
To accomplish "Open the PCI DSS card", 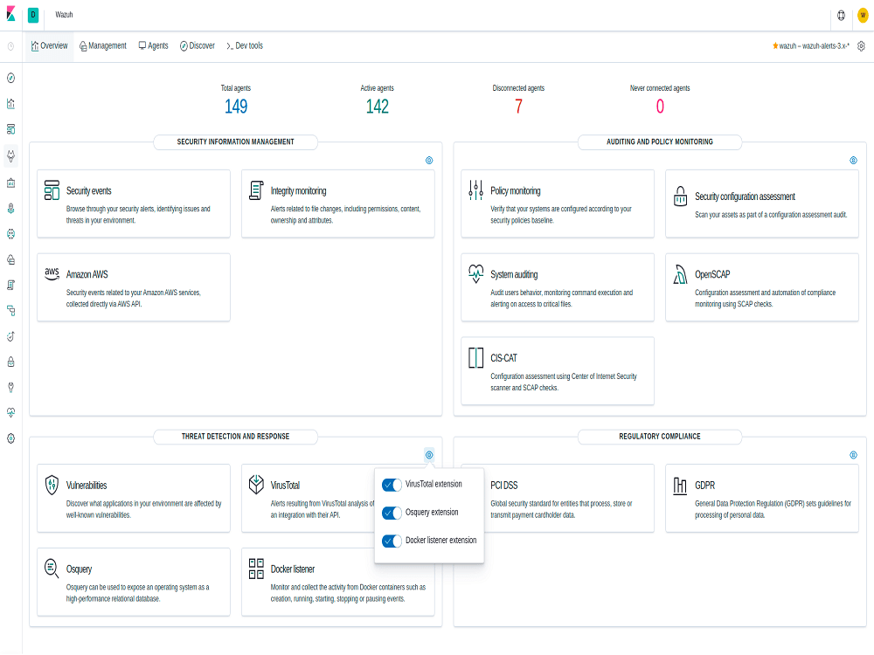I will (558, 499).
